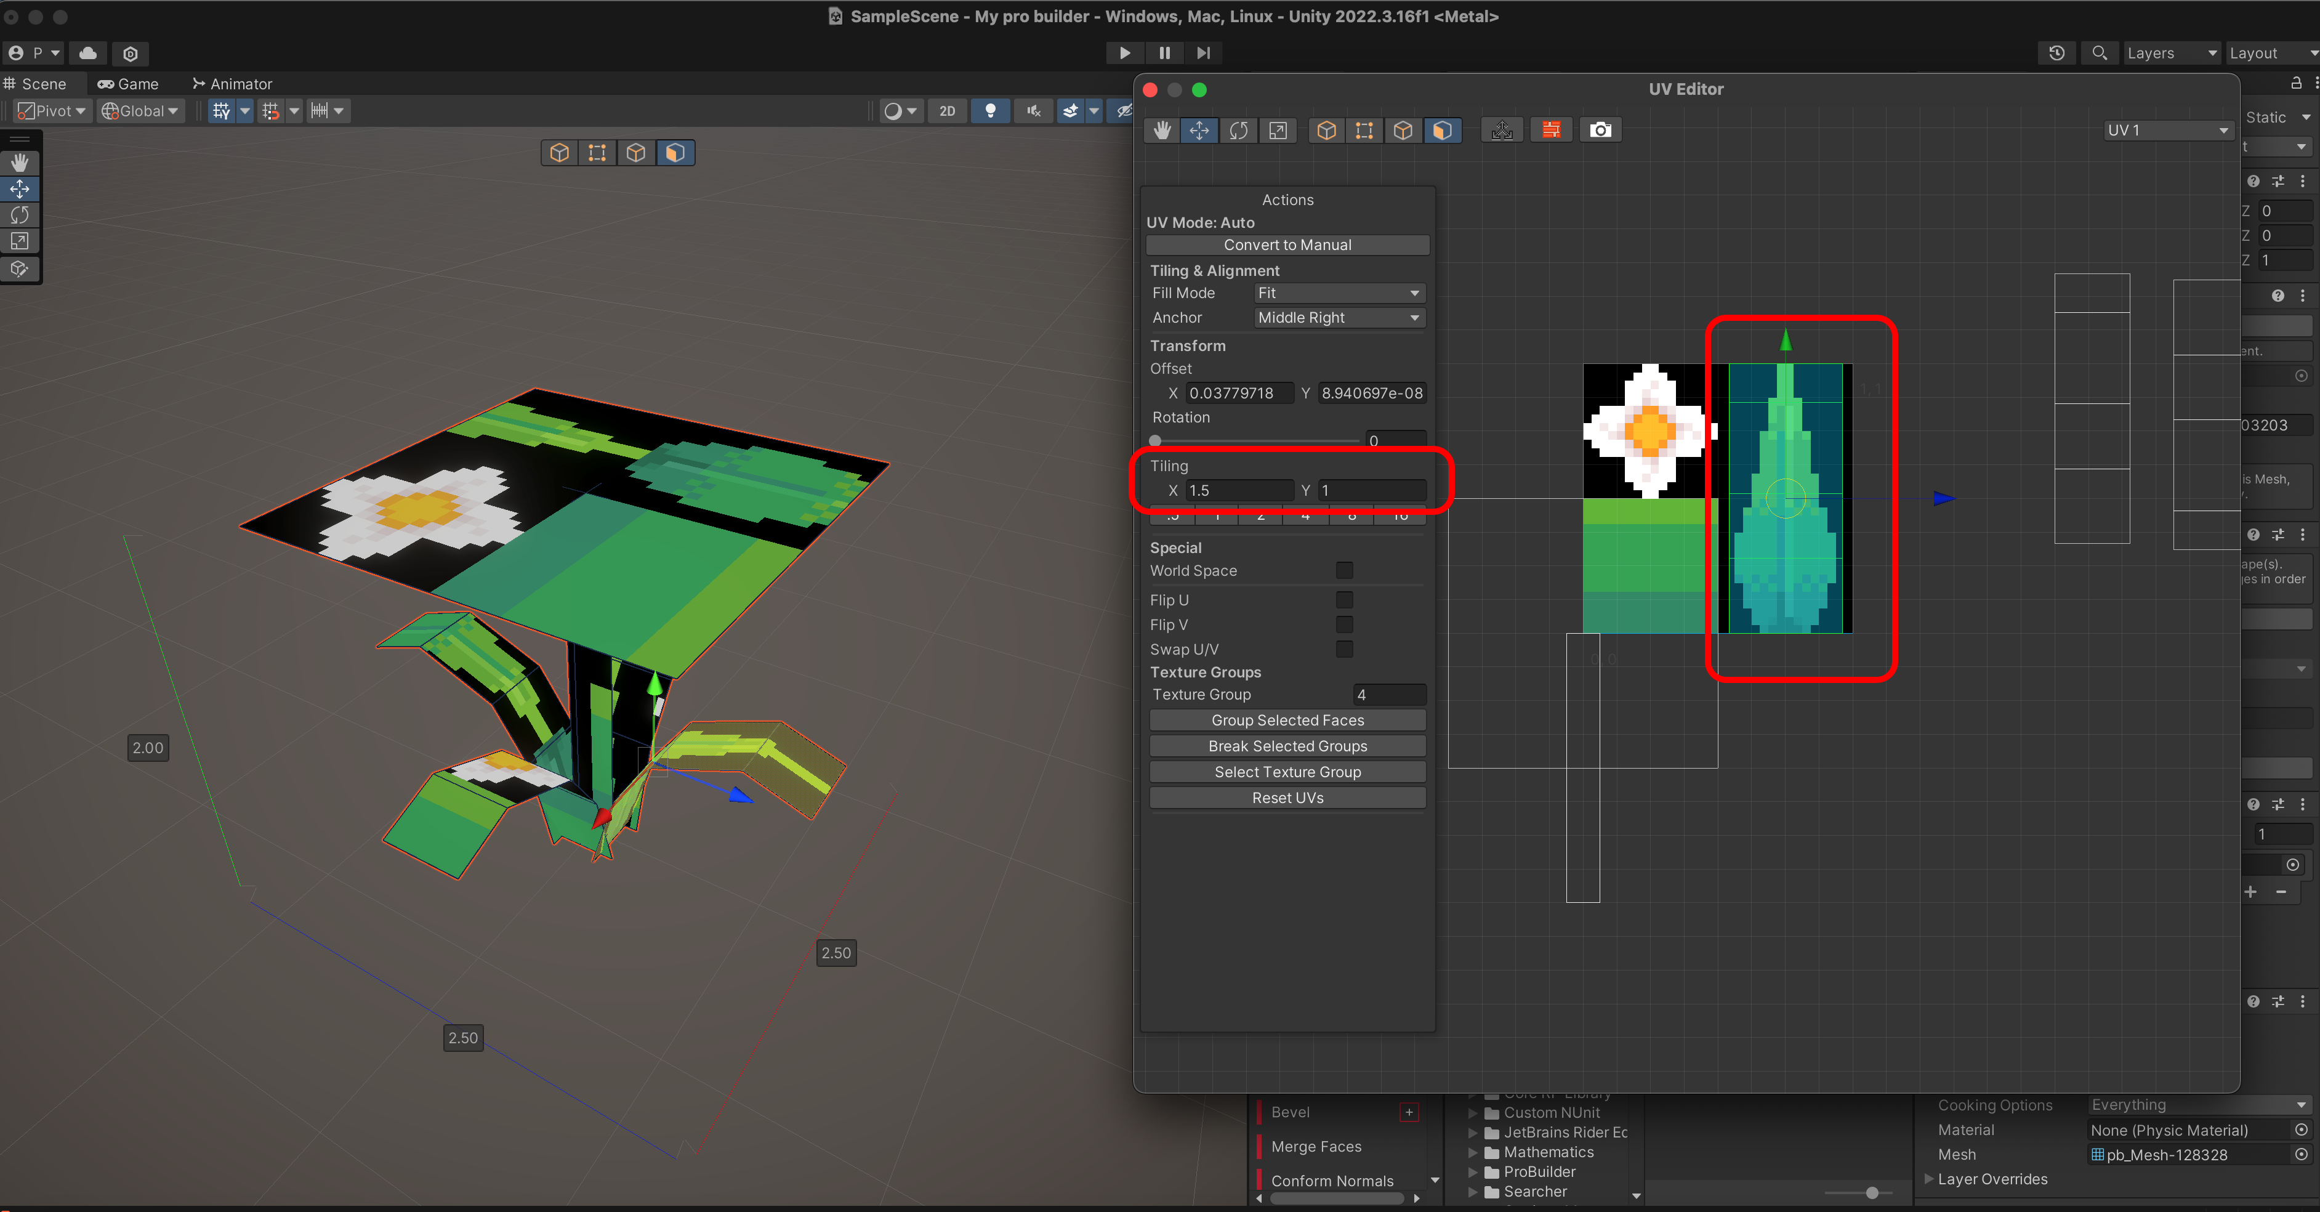Select the Scale tool in the scene tools
The image size is (2320, 1212).
pyautogui.click(x=20, y=241)
